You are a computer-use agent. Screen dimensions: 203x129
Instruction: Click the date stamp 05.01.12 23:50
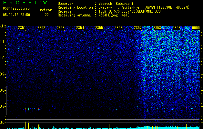[16, 15]
